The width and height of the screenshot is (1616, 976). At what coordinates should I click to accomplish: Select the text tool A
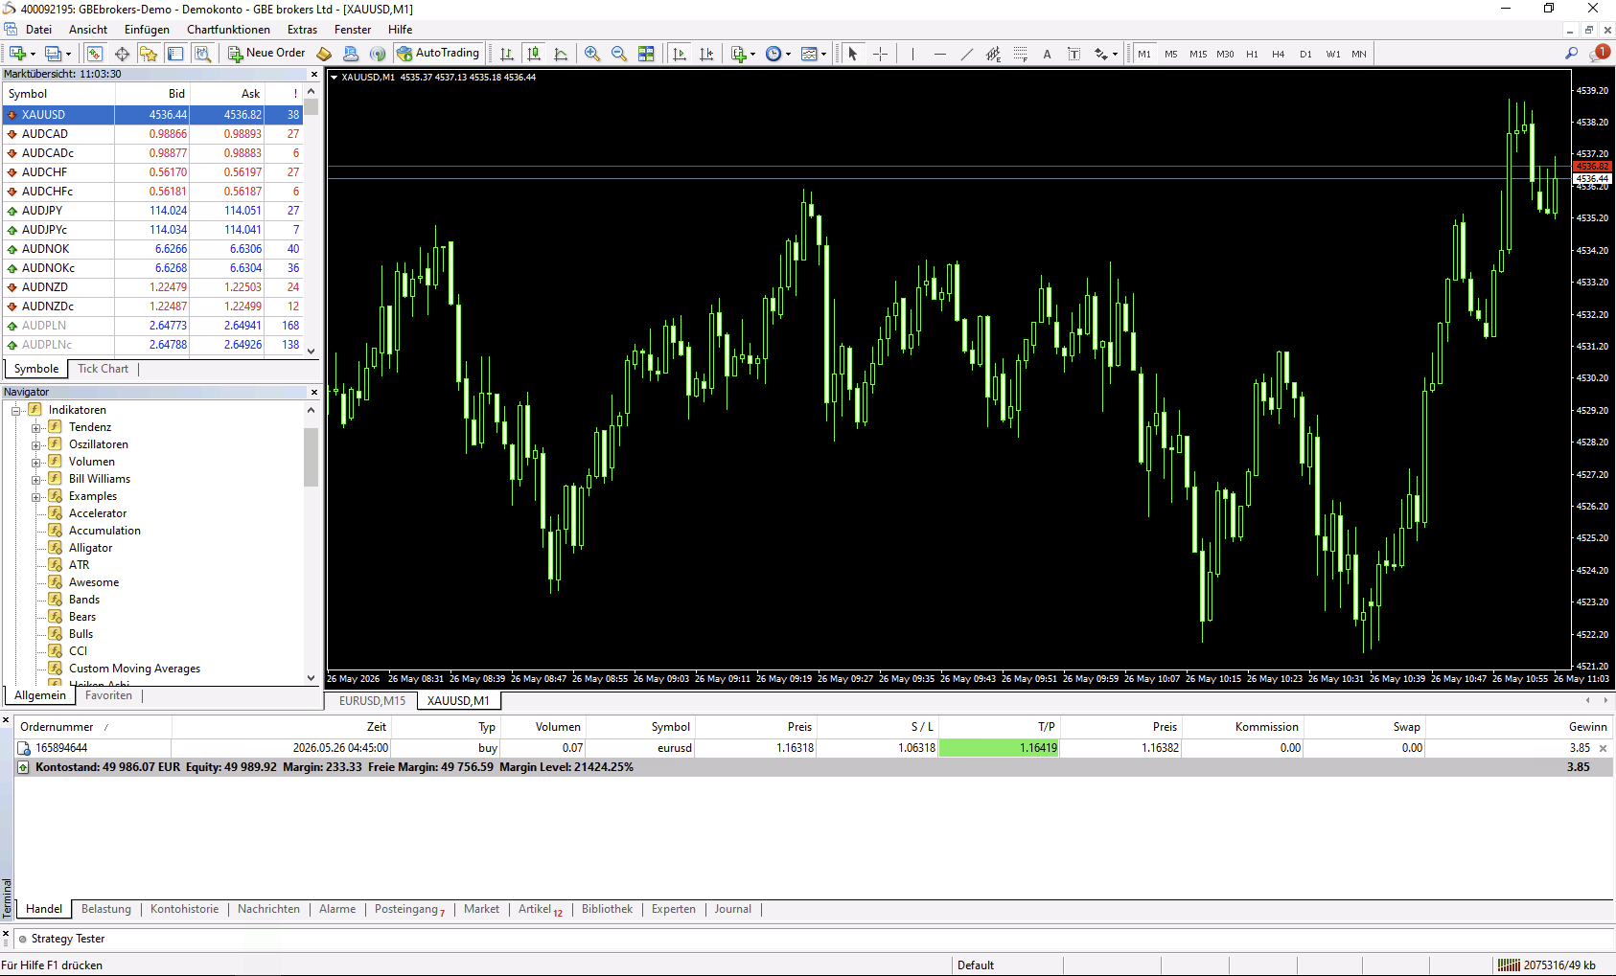(1047, 54)
